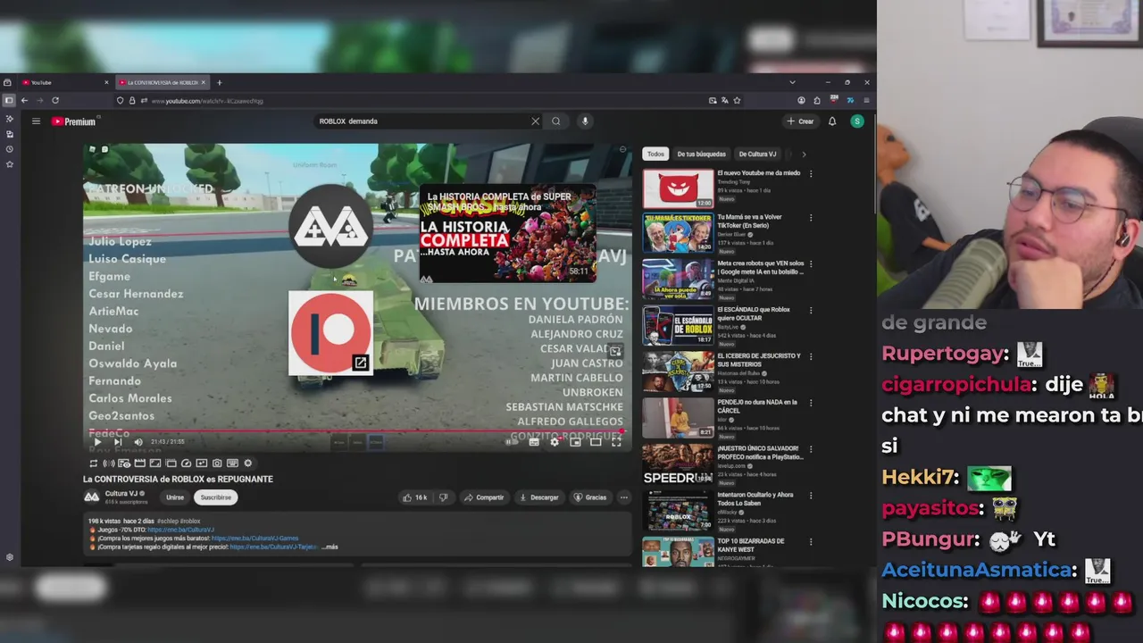Toggle the browser sidebar button
The image size is (1143, 643).
click(x=8, y=101)
